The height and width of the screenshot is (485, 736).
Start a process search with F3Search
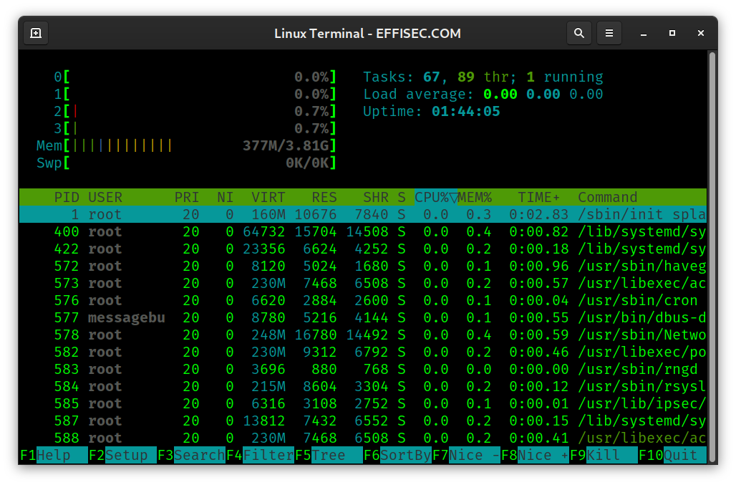(190, 455)
